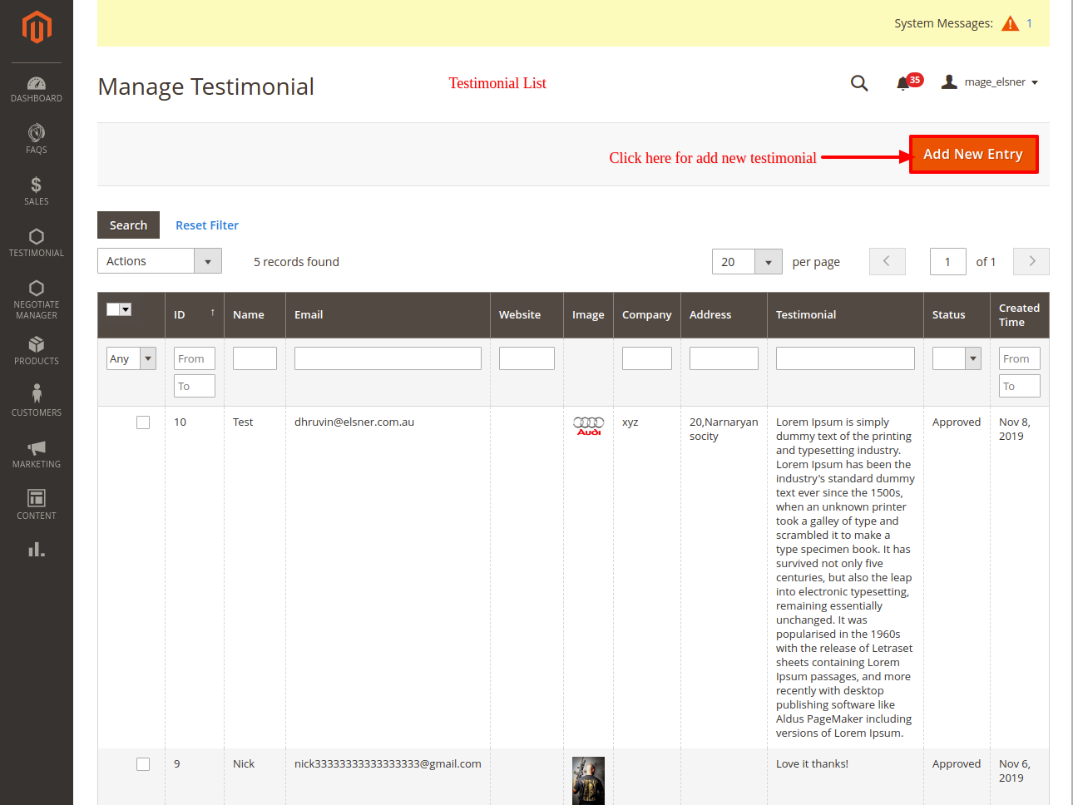Toggle the header select-all checkbox
Viewport: 1073px width, 805px height.
(114, 309)
